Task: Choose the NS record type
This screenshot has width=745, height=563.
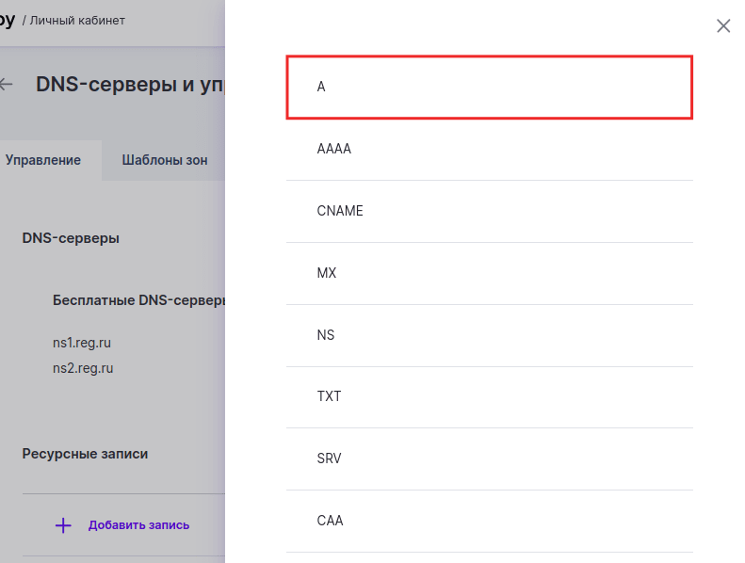Action: click(x=490, y=335)
